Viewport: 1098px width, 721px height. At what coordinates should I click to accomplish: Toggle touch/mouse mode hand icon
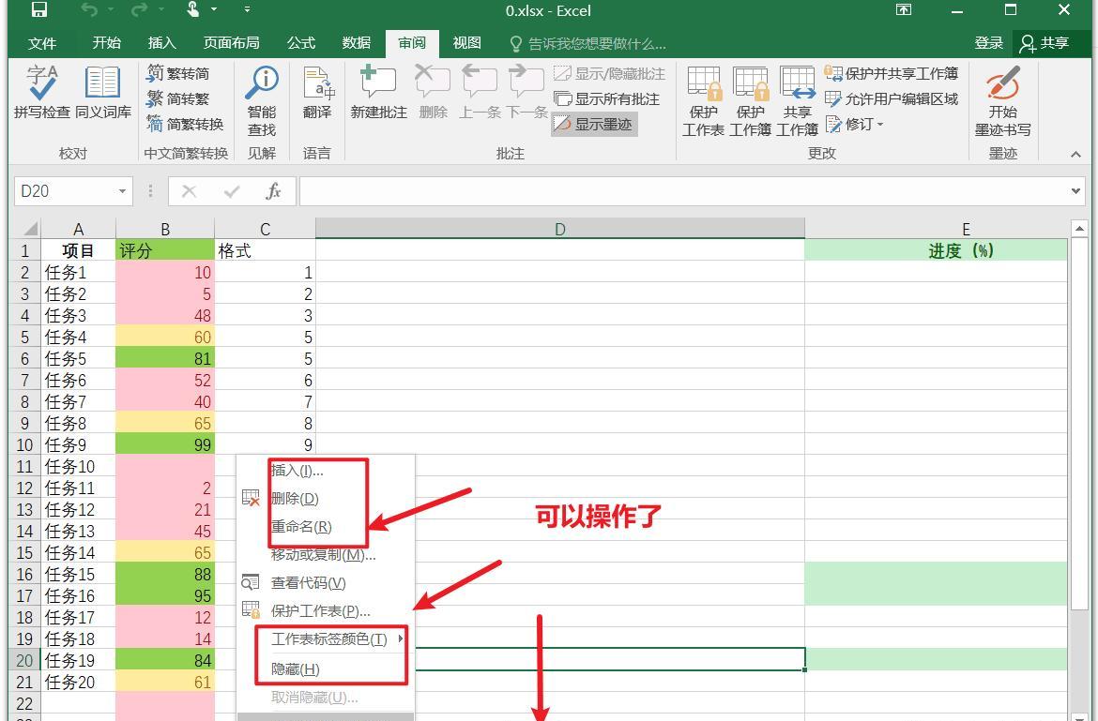pyautogui.click(x=192, y=9)
